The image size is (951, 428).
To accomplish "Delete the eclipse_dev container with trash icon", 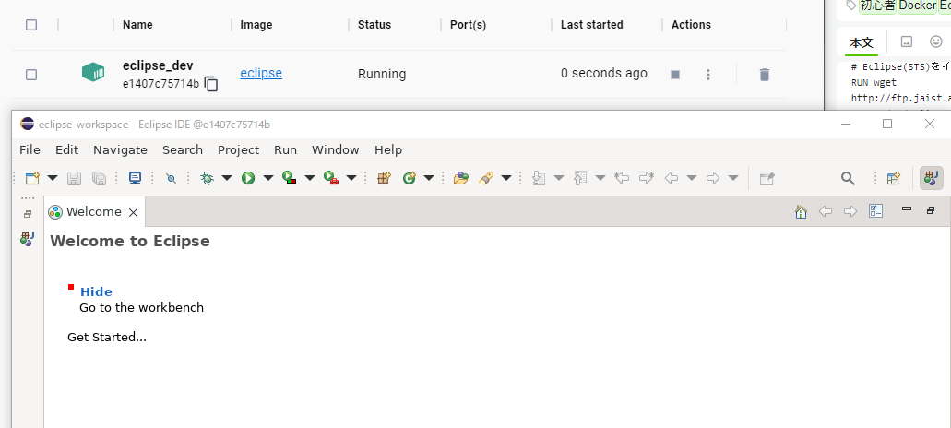I will [x=764, y=75].
